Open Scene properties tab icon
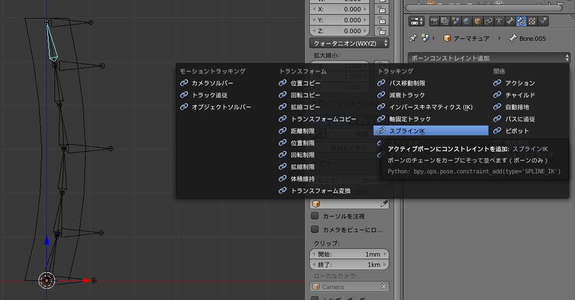The height and width of the screenshot is (300, 575). click(456, 21)
